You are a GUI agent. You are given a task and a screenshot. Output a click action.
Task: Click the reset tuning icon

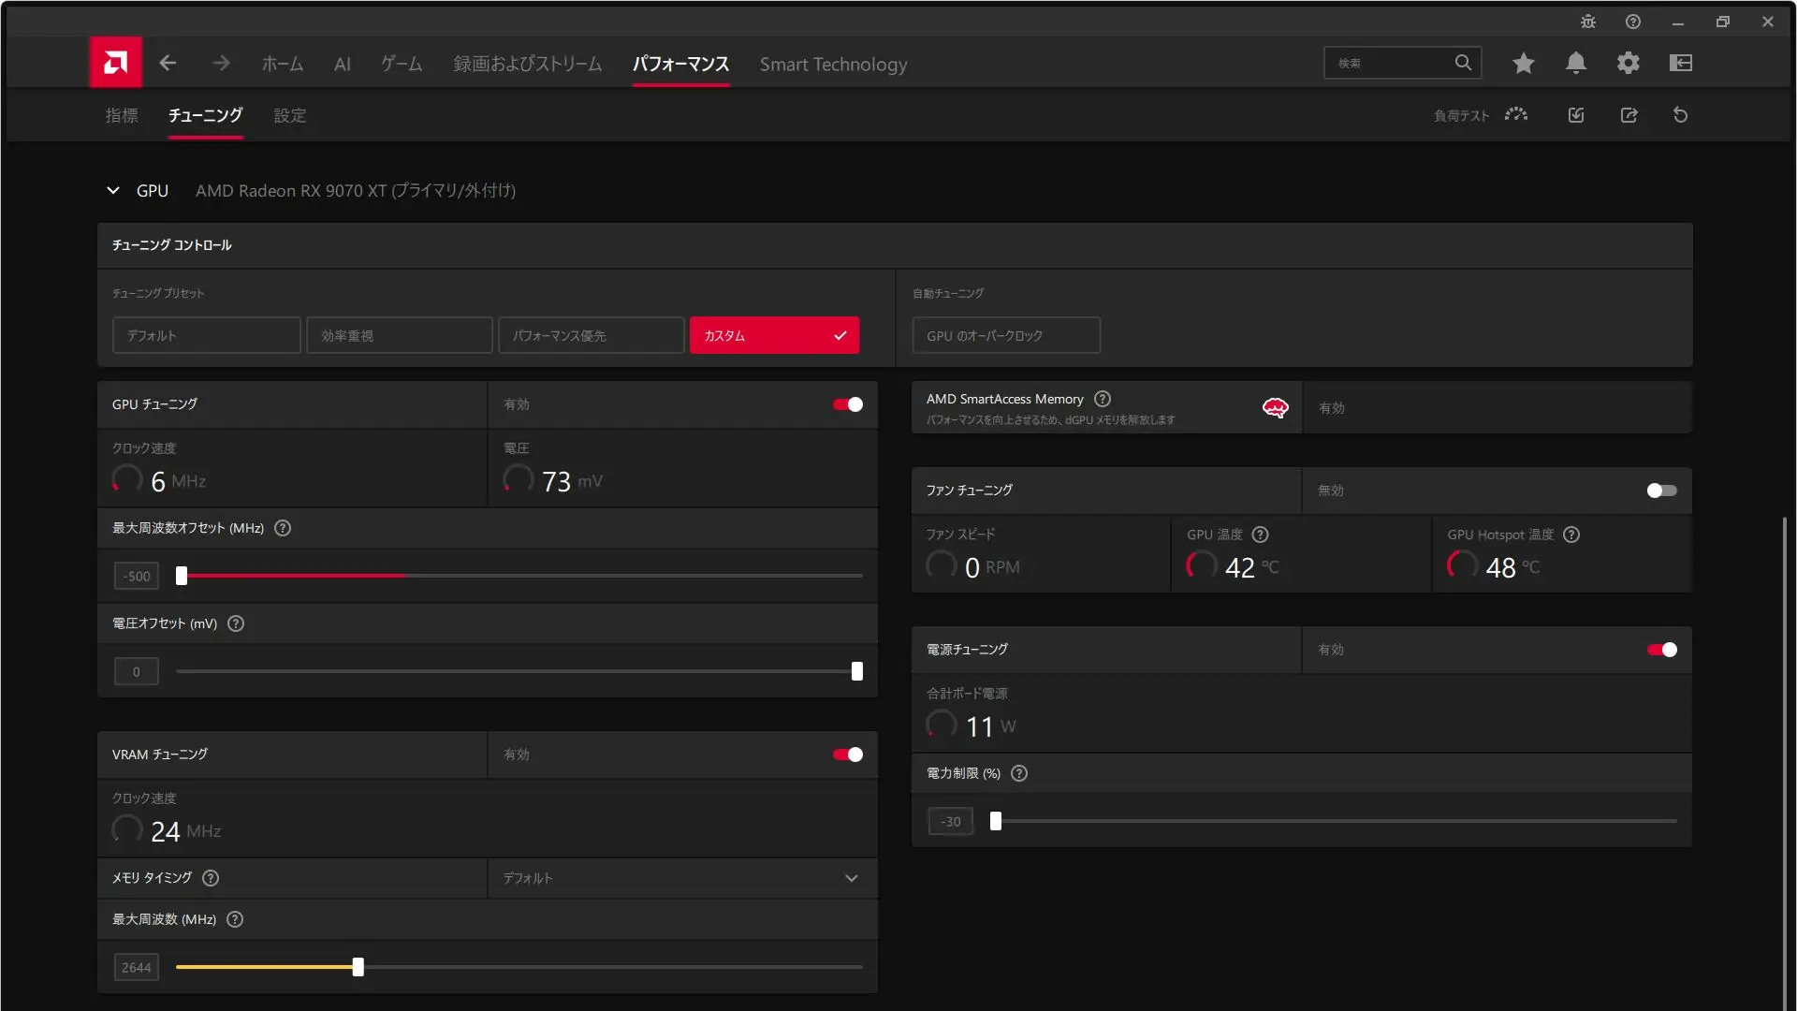1681,114
